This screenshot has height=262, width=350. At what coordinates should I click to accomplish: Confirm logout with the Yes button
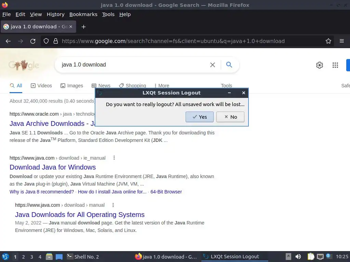point(199,117)
